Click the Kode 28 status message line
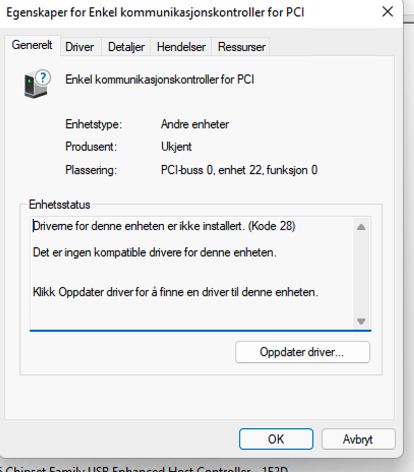This screenshot has height=472, width=414. click(164, 226)
